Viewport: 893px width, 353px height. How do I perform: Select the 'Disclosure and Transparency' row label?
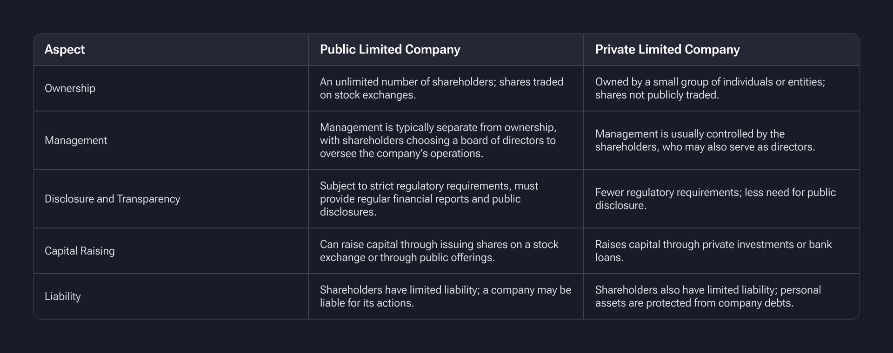pos(112,199)
